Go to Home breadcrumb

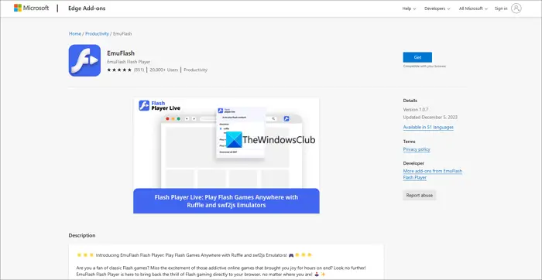[x=75, y=34]
